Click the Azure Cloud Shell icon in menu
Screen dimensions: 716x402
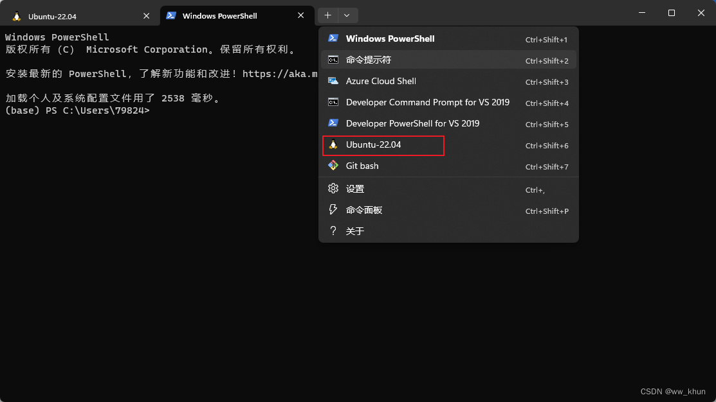click(x=333, y=81)
